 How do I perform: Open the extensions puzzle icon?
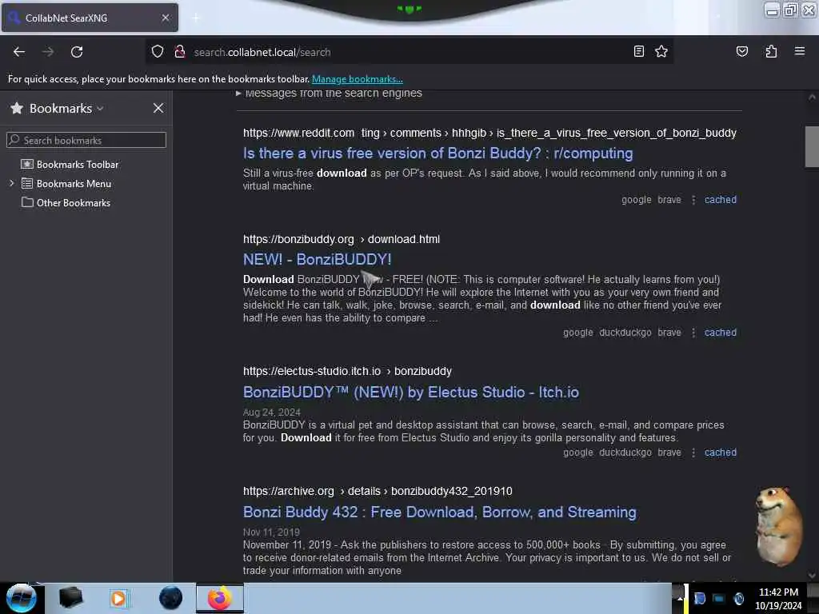(x=771, y=51)
